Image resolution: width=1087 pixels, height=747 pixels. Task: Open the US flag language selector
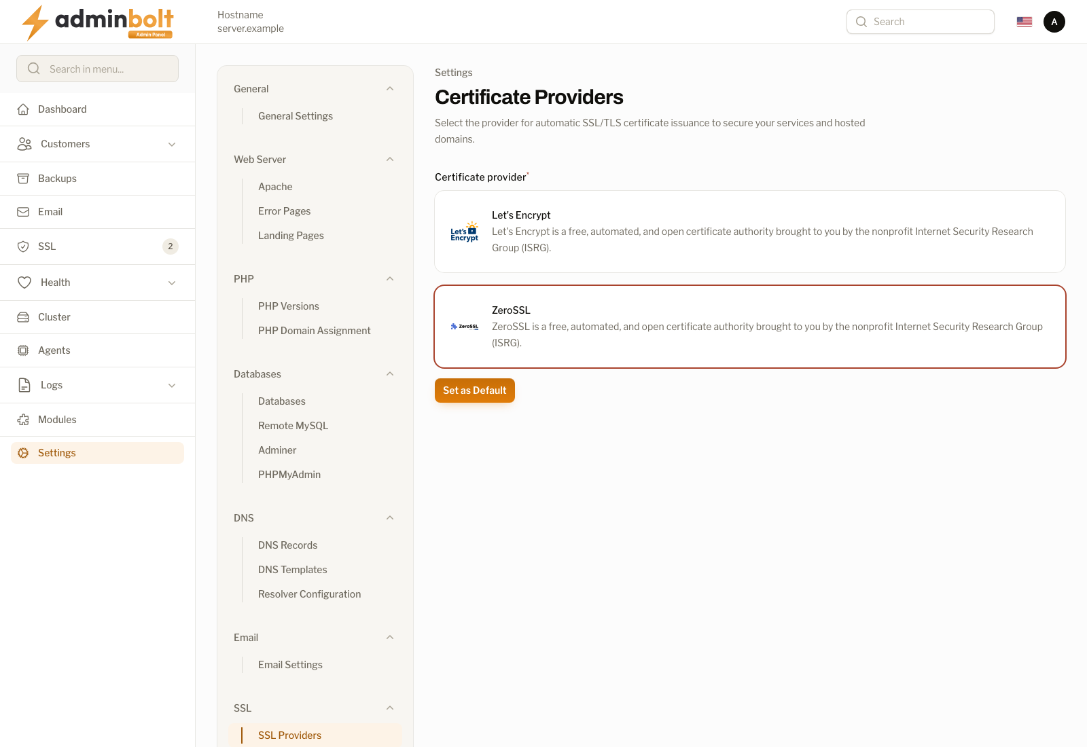pyautogui.click(x=1024, y=22)
